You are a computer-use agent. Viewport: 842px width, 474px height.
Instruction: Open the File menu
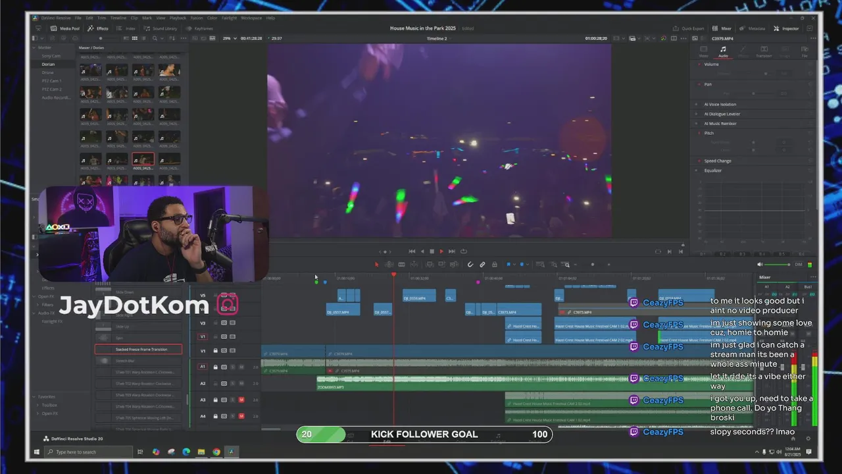tap(78, 18)
